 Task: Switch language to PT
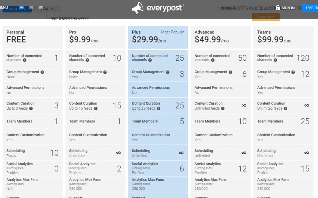tap(41, 7)
